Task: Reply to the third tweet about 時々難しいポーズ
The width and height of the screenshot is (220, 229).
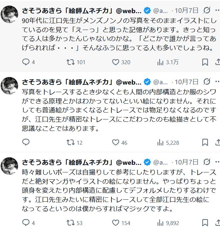Action: coord(26,223)
